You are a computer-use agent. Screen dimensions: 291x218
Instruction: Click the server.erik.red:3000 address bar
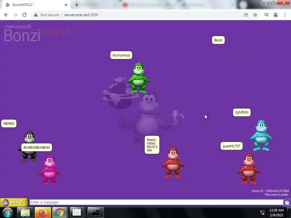(x=81, y=15)
